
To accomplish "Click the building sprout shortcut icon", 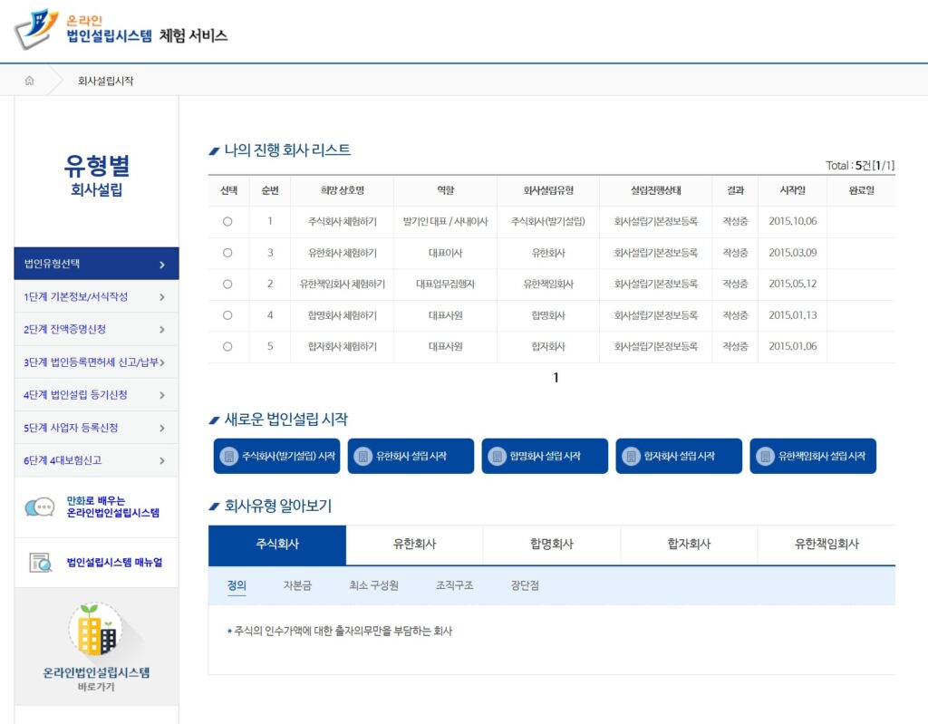I will pos(95,630).
